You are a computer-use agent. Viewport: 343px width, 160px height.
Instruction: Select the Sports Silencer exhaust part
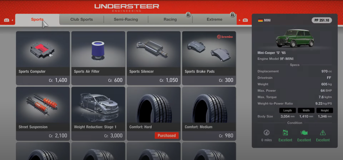click(x=153, y=58)
